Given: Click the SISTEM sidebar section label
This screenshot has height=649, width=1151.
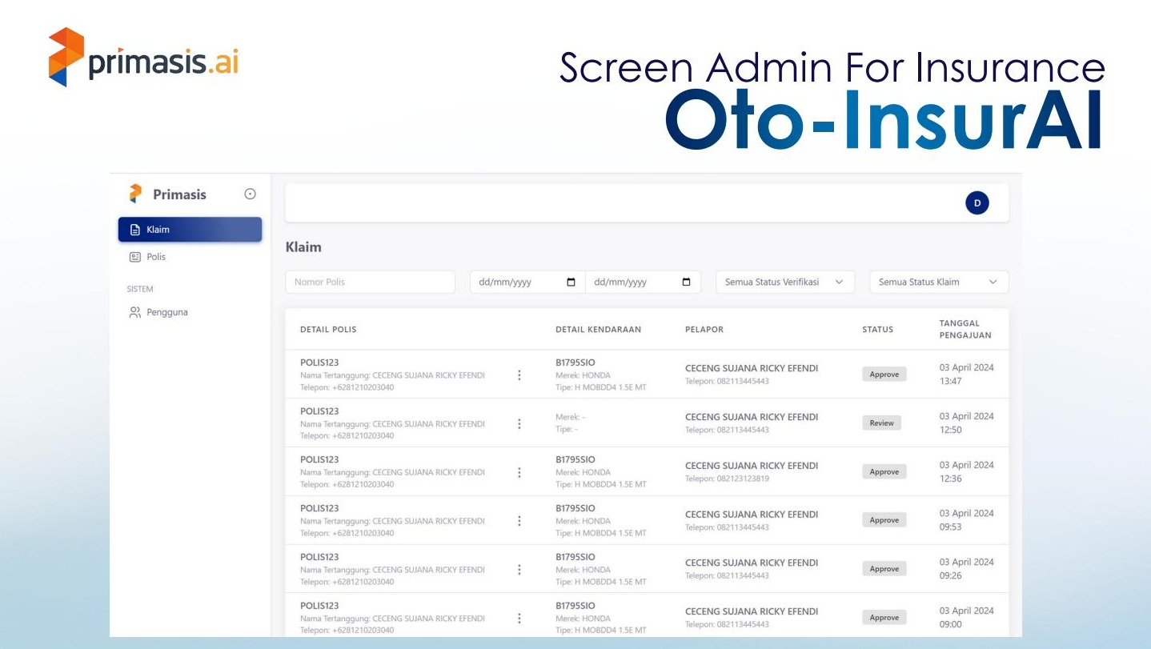Looking at the screenshot, I should tap(140, 289).
